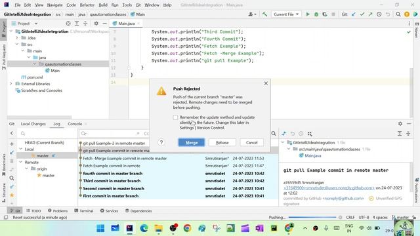Start debugging with the bug icon

coord(316,14)
